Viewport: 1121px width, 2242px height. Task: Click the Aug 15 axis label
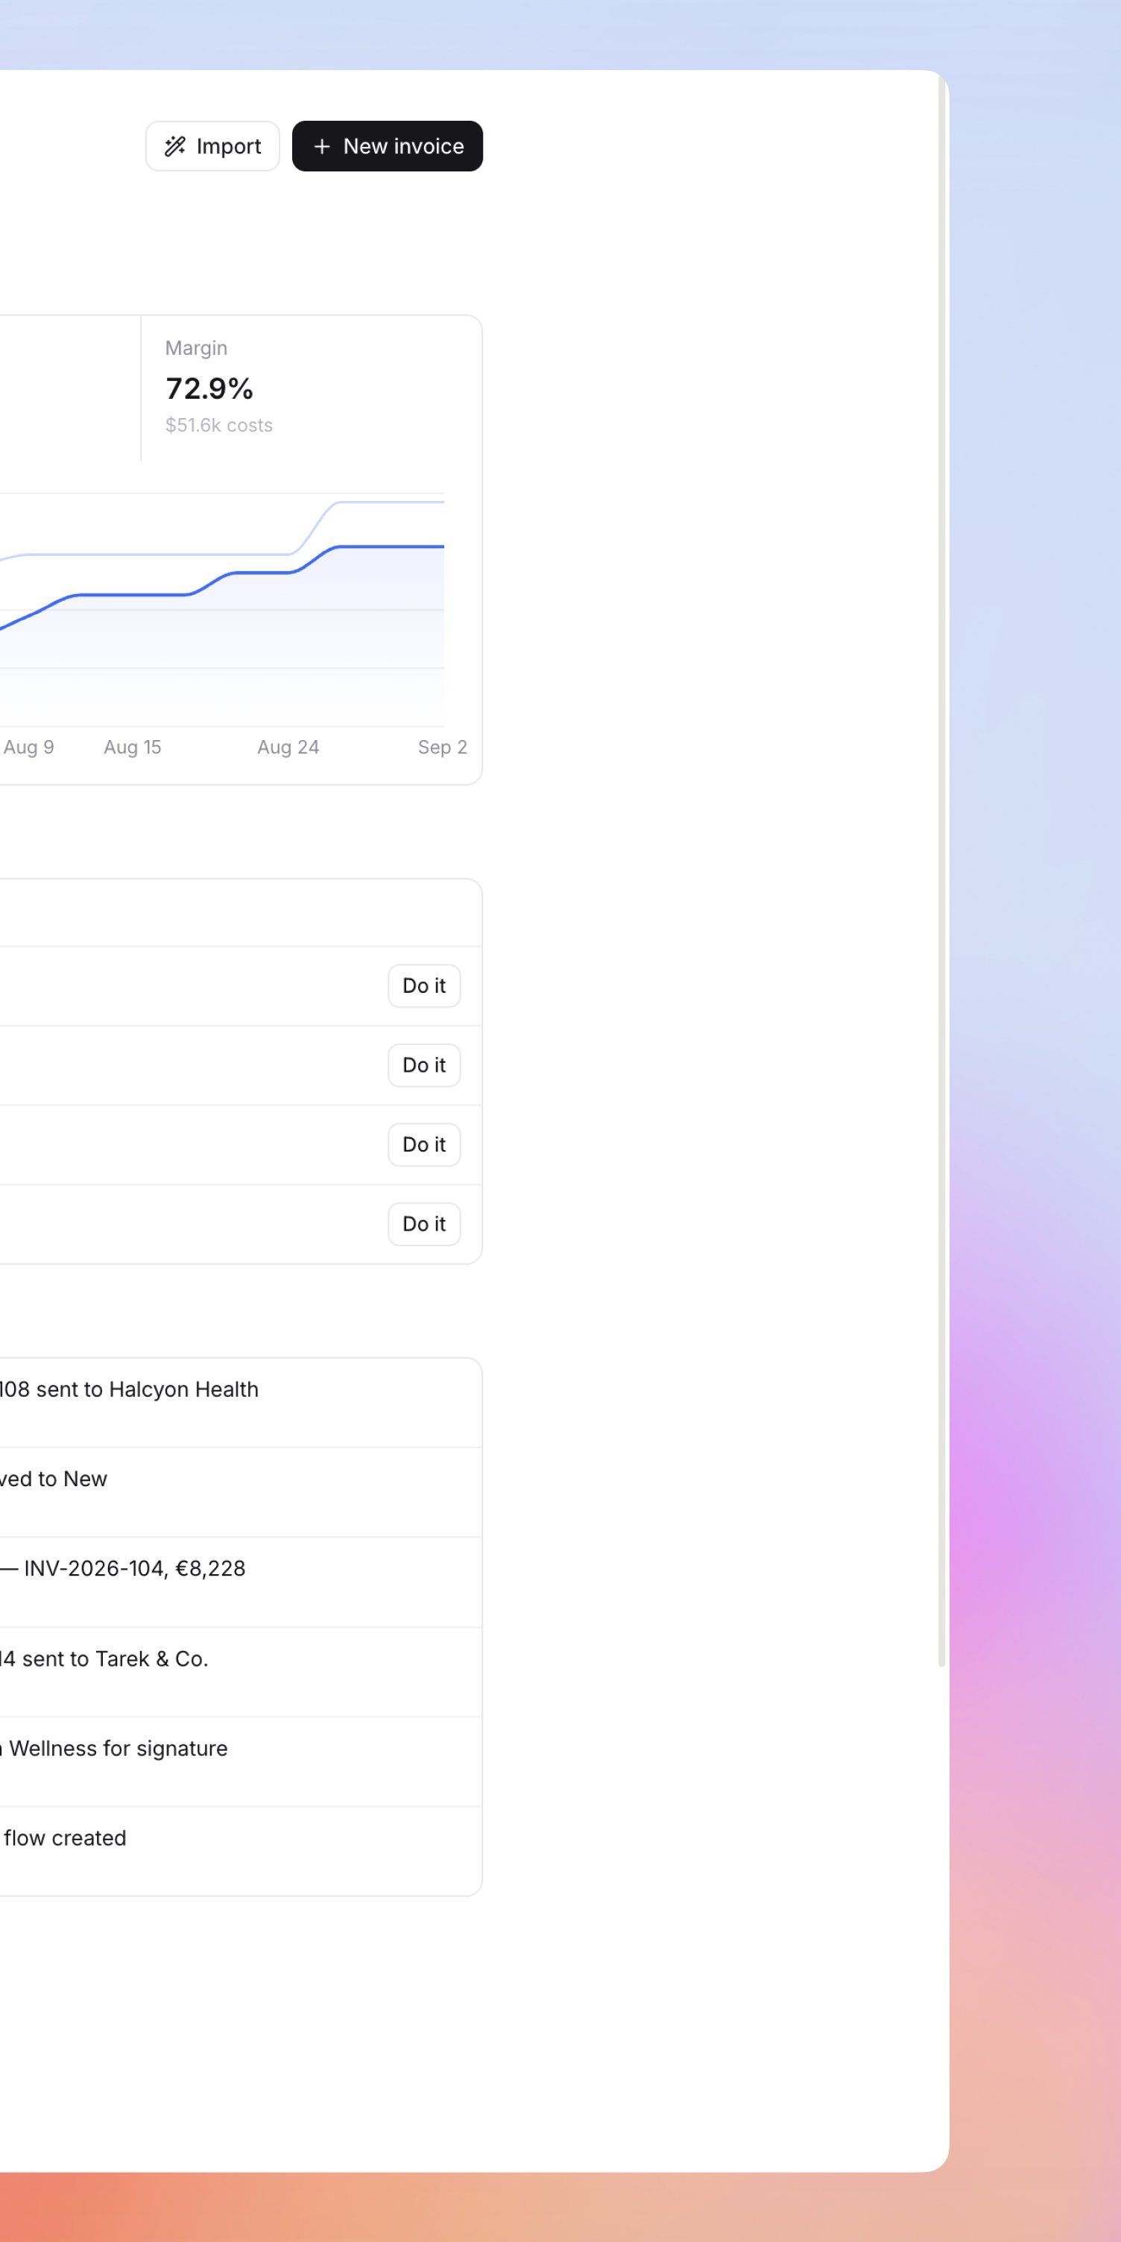(132, 747)
